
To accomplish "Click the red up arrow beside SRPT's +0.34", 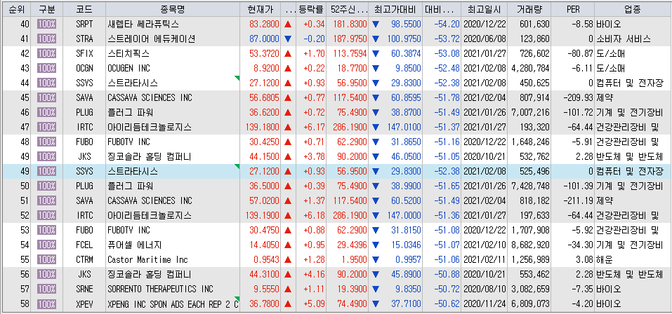I will [288, 24].
